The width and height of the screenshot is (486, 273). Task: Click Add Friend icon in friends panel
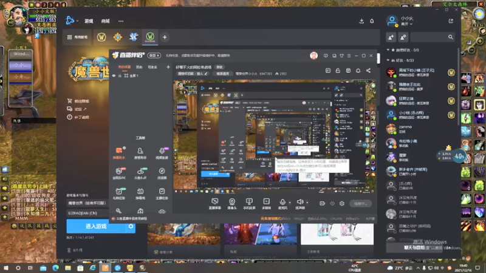click(391, 37)
